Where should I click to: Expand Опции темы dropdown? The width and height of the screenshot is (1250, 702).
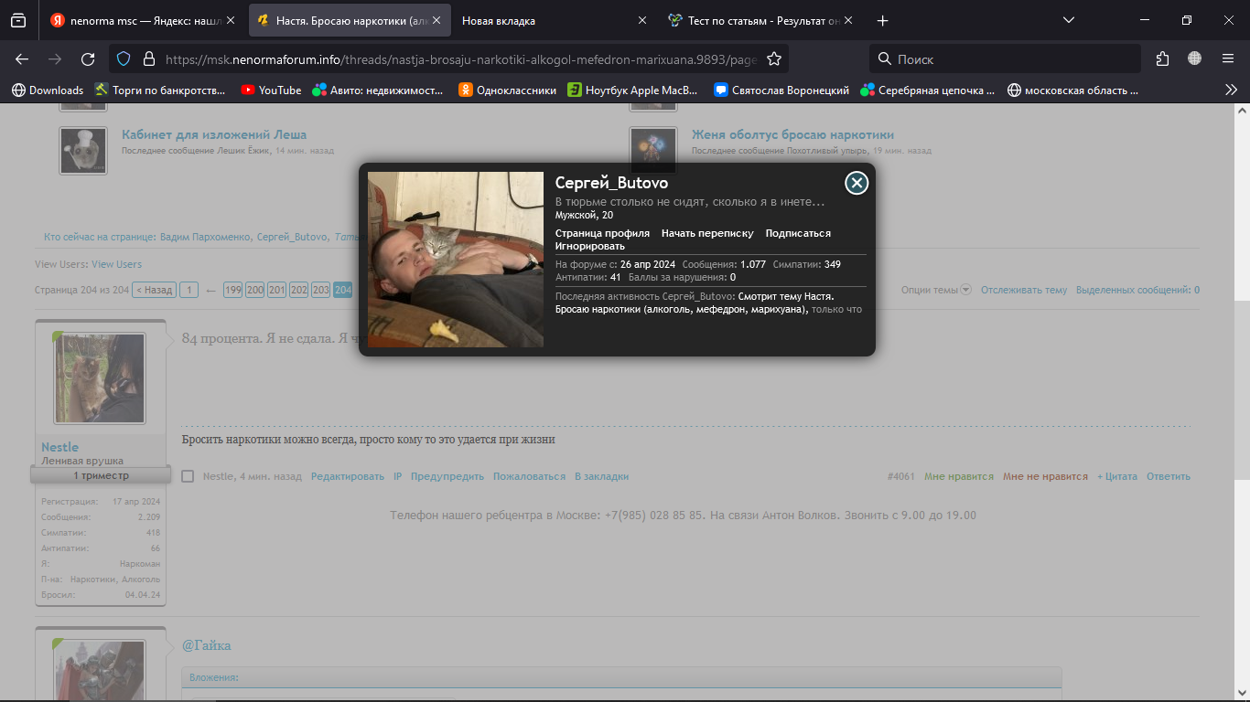[936, 290]
